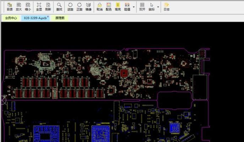Click the large red square chip on board
Screen dimensions: 244x142
tap(124, 73)
